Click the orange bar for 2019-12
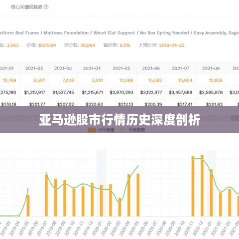 tap(92, 200)
